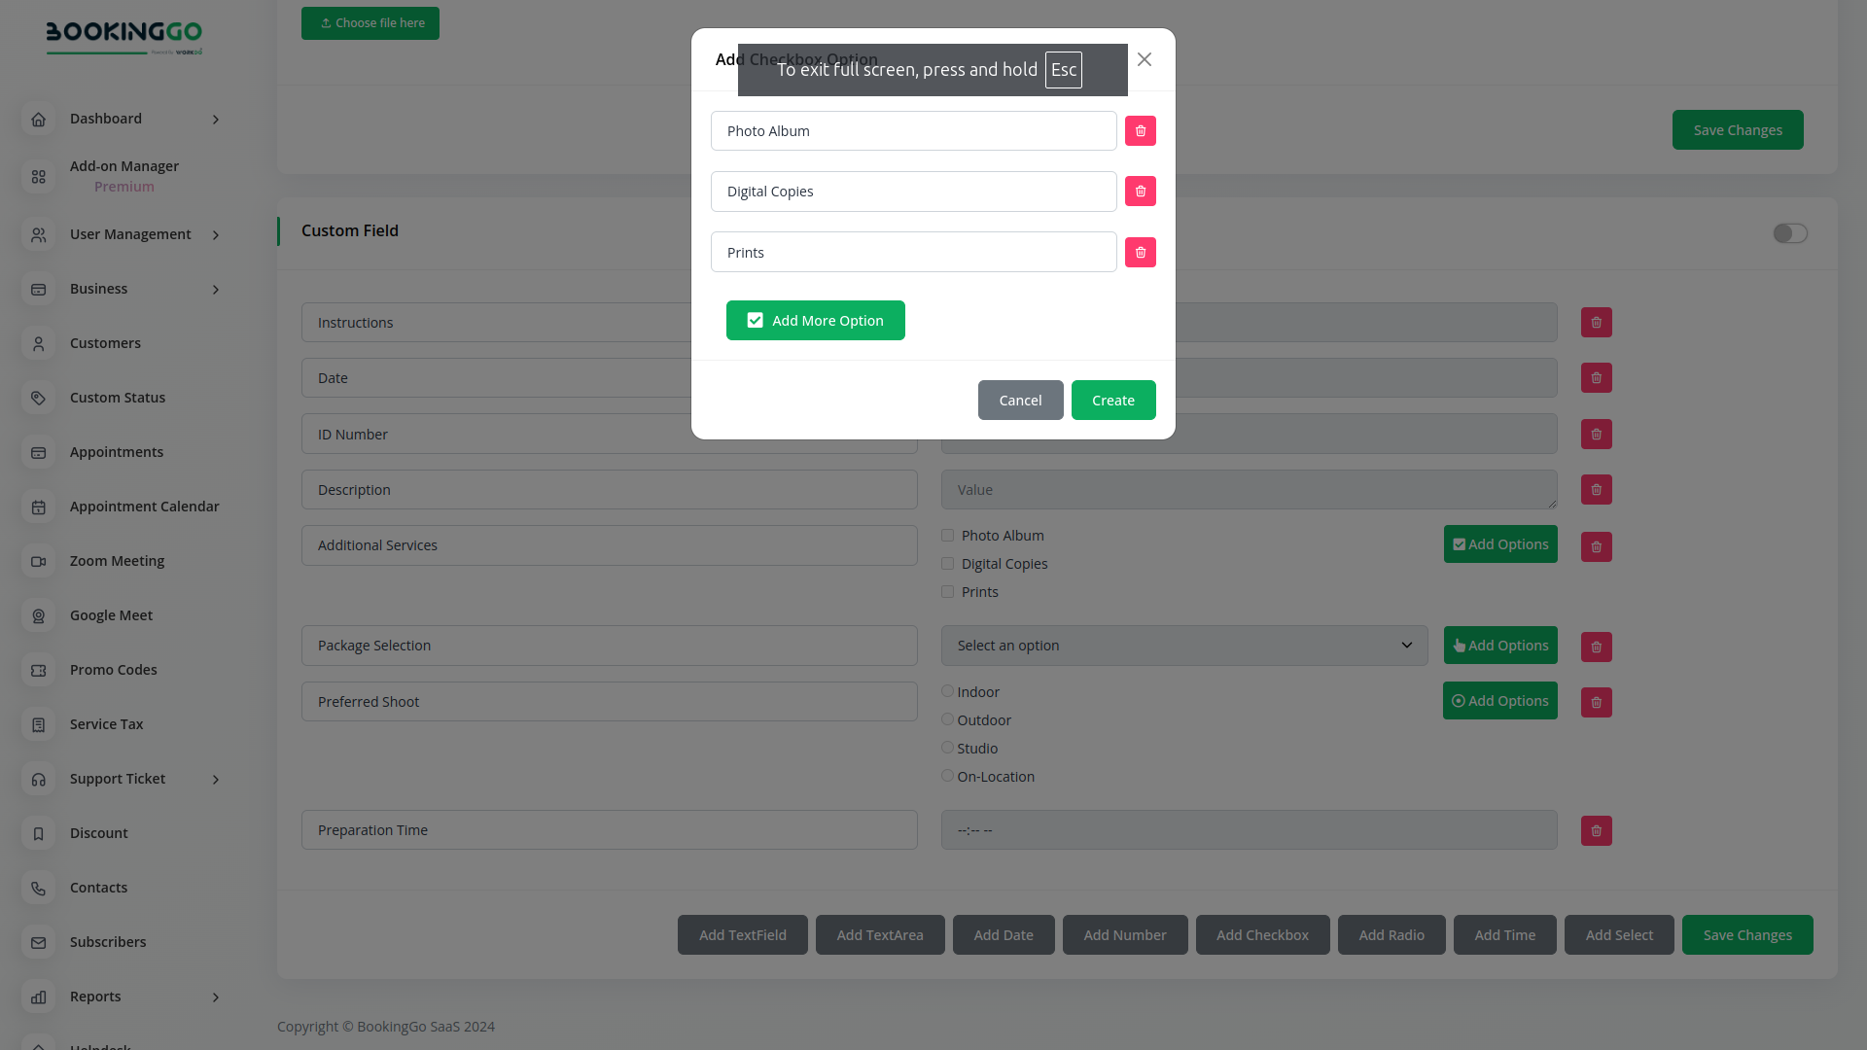Check the Digital Copies checkbox
The image size is (1867, 1050).
click(947, 564)
